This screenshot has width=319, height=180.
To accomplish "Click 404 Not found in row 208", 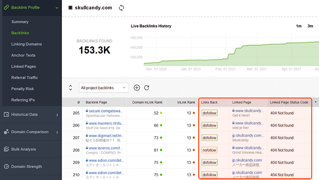I will pyautogui.click(x=282, y=150).
